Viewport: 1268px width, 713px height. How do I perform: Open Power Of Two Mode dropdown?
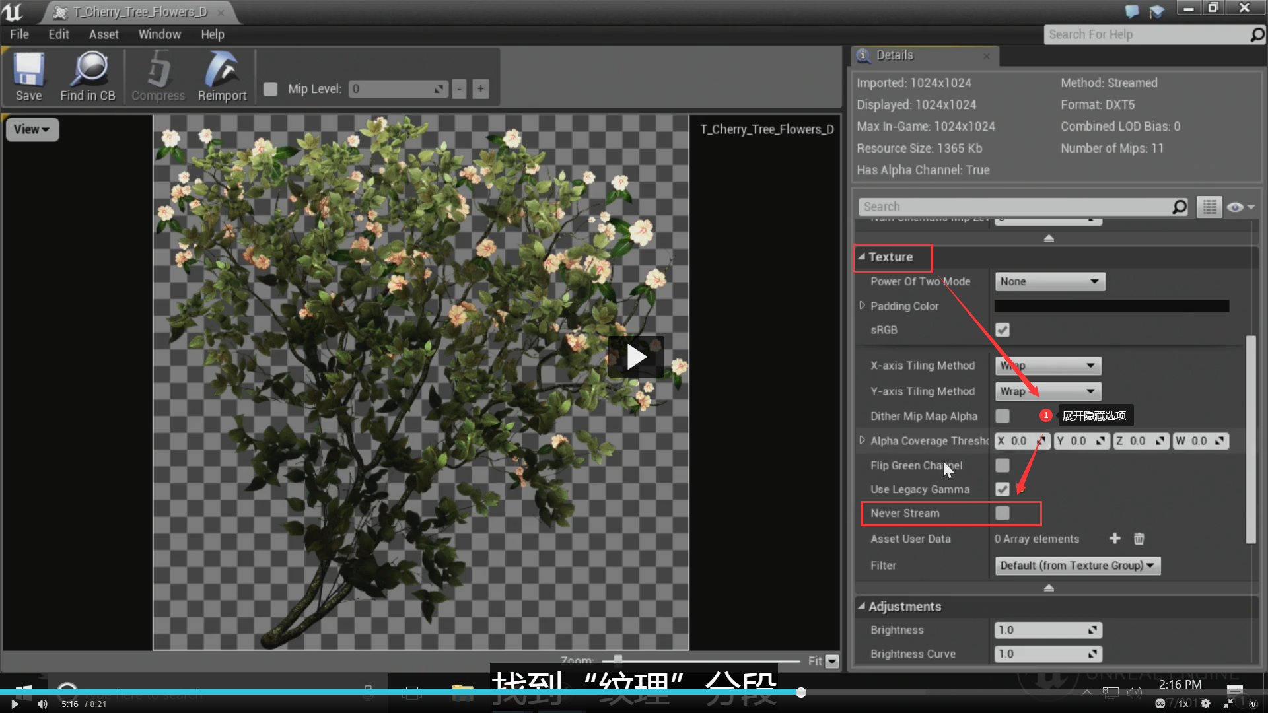pyautogui.click(x=1049, y=282)
